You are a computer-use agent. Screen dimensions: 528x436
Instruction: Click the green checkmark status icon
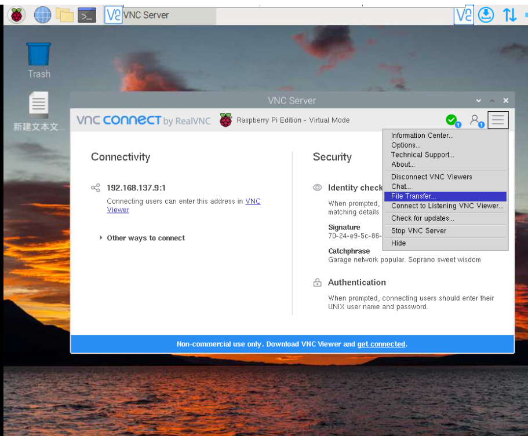click(453, 120)
